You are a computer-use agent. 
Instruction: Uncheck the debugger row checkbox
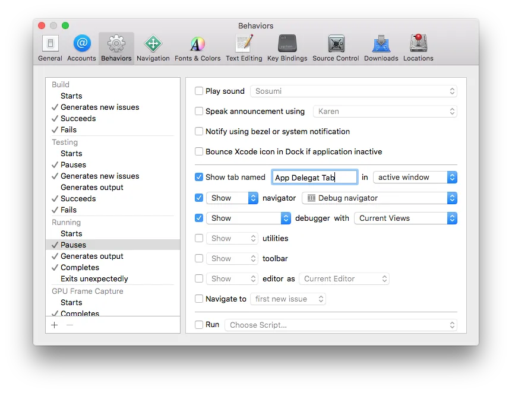tap(199, 218)
